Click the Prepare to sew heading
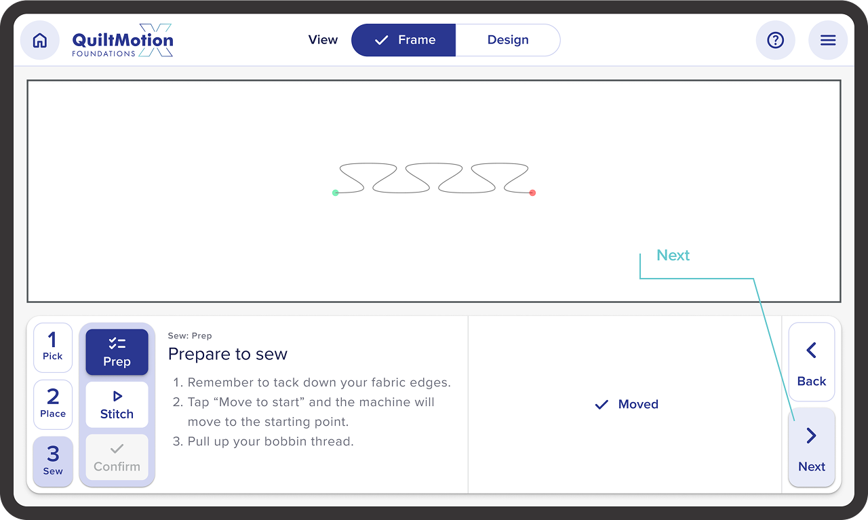Screen dimensions: 868x520 coord(228,354)
